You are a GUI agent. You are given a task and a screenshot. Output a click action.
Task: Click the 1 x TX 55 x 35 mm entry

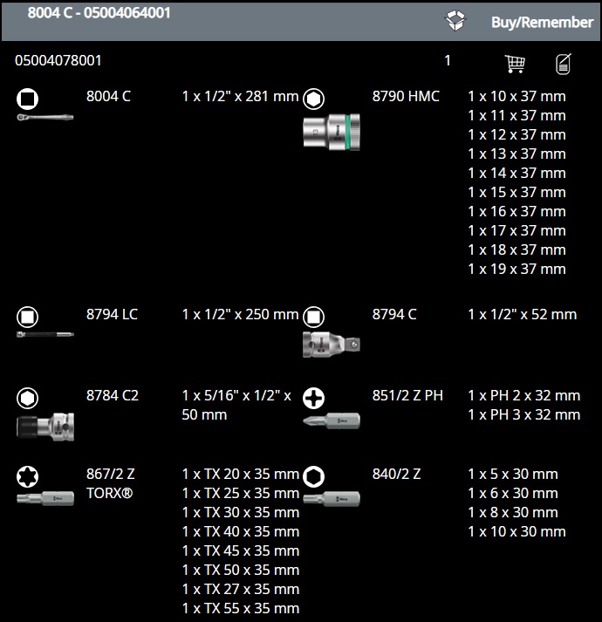(241, 609)
